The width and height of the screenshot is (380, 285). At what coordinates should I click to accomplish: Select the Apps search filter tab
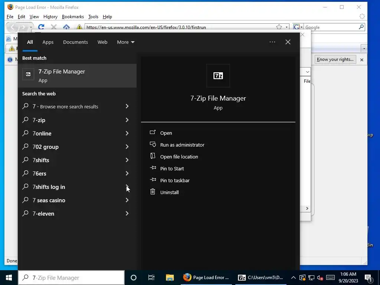coord(48,42)
